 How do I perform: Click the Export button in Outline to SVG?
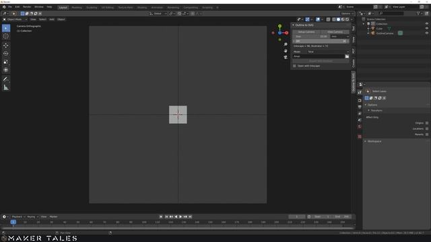(x=321, y=61)
